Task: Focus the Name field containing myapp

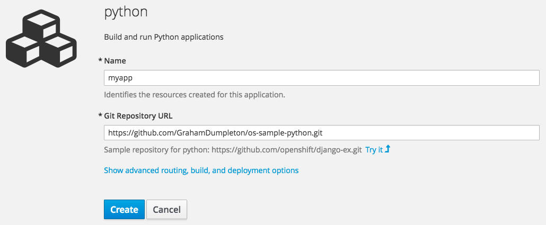Action: pos(321,78)
